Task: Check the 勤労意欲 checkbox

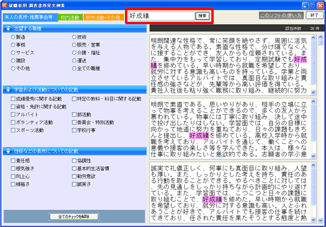Action: [x=74, y=176]
